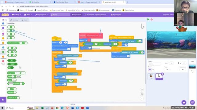Edit the project title field
197x110 pixels.
pos(60,15)
